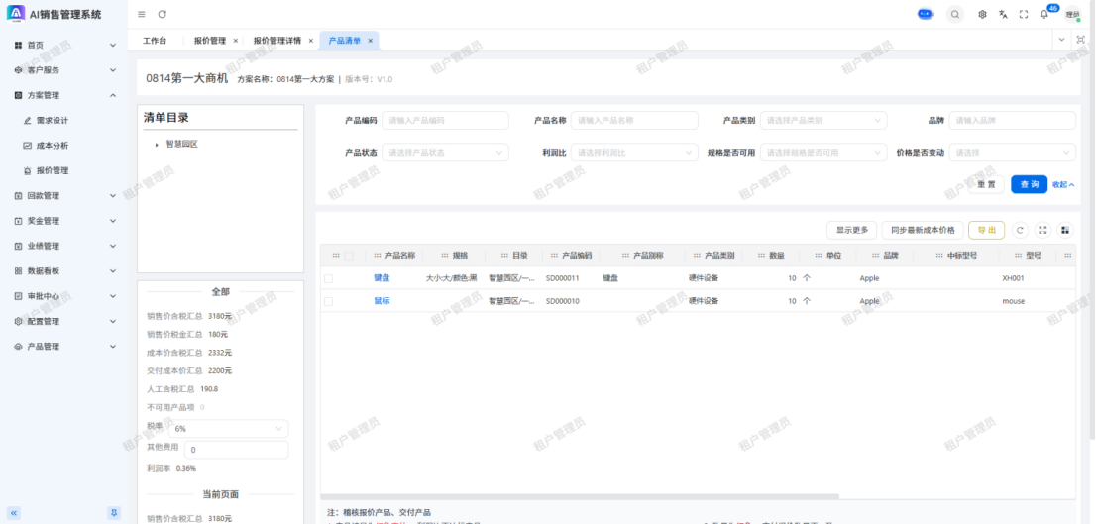Screen dimensions: 1096x524
Task: Open the 税率 6% dropdown
Action: point(228,429)
